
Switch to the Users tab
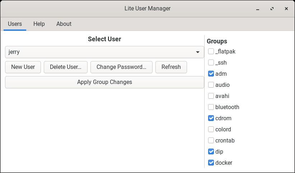coord(15,24)
